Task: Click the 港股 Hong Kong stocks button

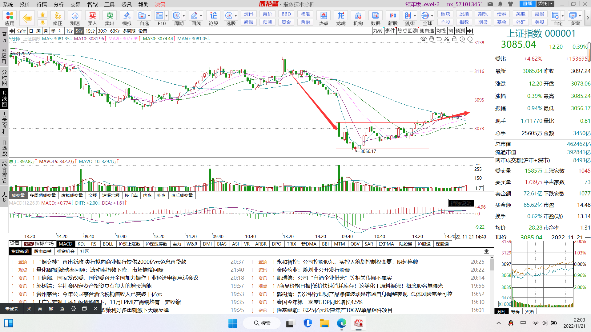Action: (539, 14)
